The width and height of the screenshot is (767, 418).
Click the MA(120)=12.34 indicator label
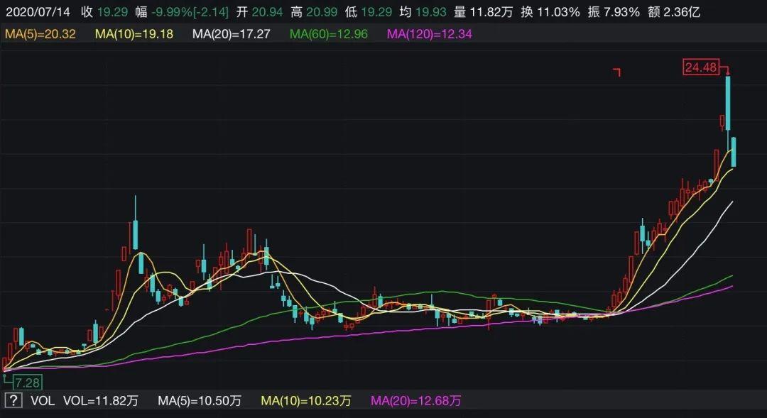point(430,34)
